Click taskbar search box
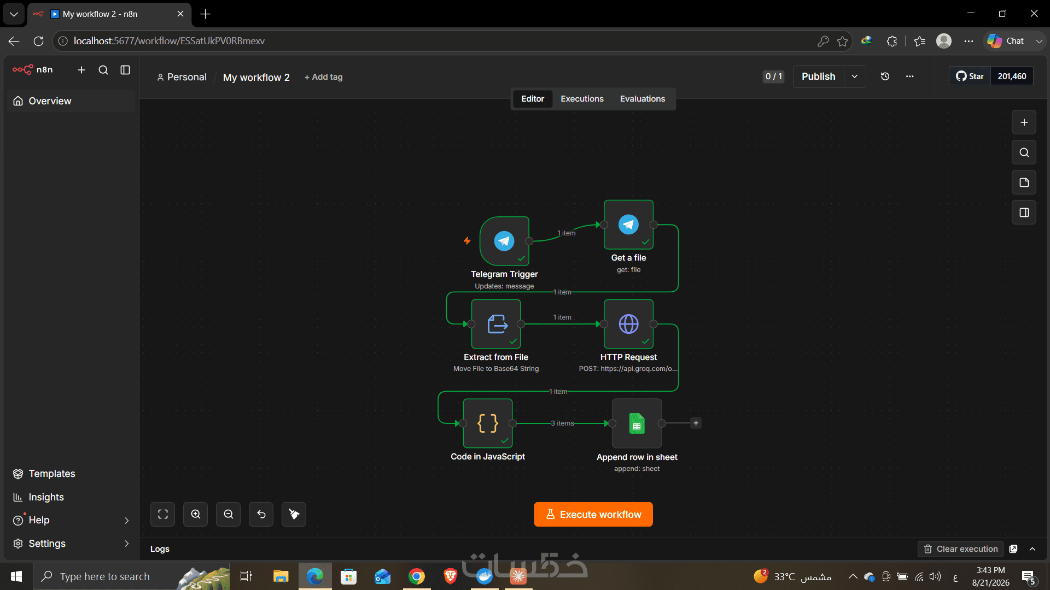Screen dimensions: 1050x590 click(131, 576)
